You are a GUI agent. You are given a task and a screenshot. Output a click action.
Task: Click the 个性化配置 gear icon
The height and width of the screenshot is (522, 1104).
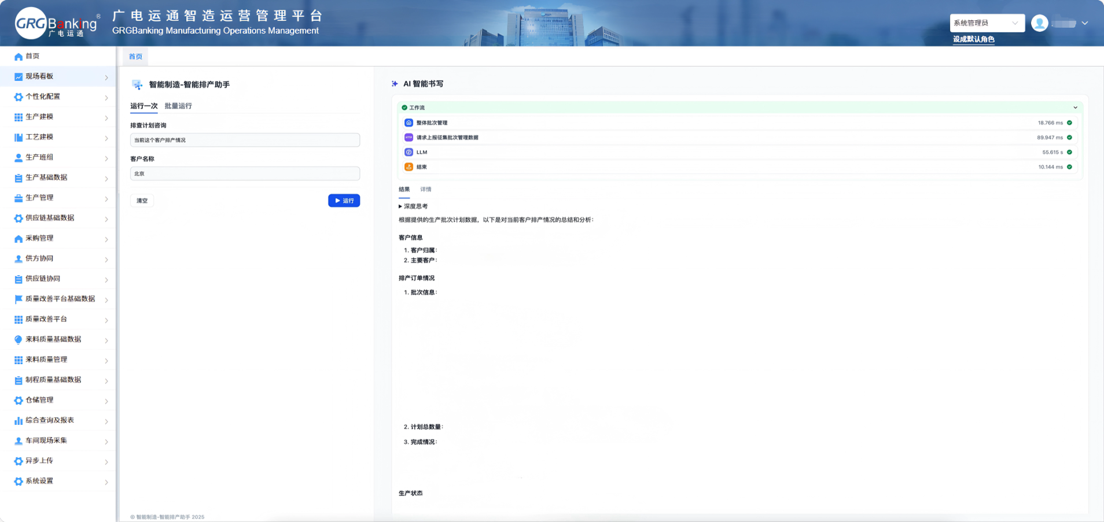(19, 97)
